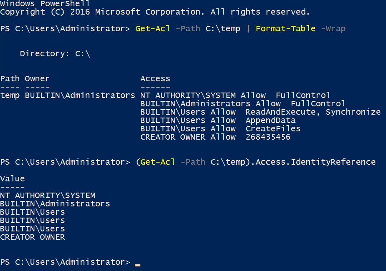Click the Access column header
Image resolution: width=386 pixels, height=271 pixels.
[155, 78]
